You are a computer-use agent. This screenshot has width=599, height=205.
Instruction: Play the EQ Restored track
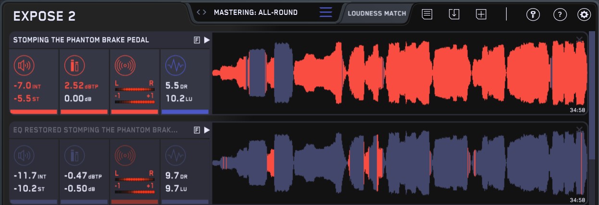pyautogui.click(x=207, y=130)
